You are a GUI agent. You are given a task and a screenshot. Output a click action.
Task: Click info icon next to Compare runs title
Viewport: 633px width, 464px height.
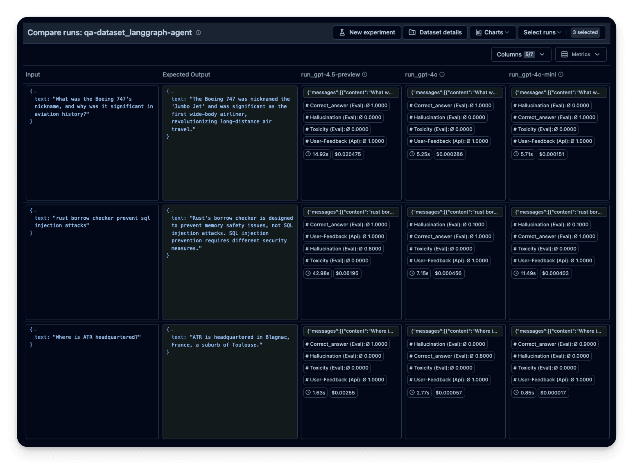tap(199, 33)
